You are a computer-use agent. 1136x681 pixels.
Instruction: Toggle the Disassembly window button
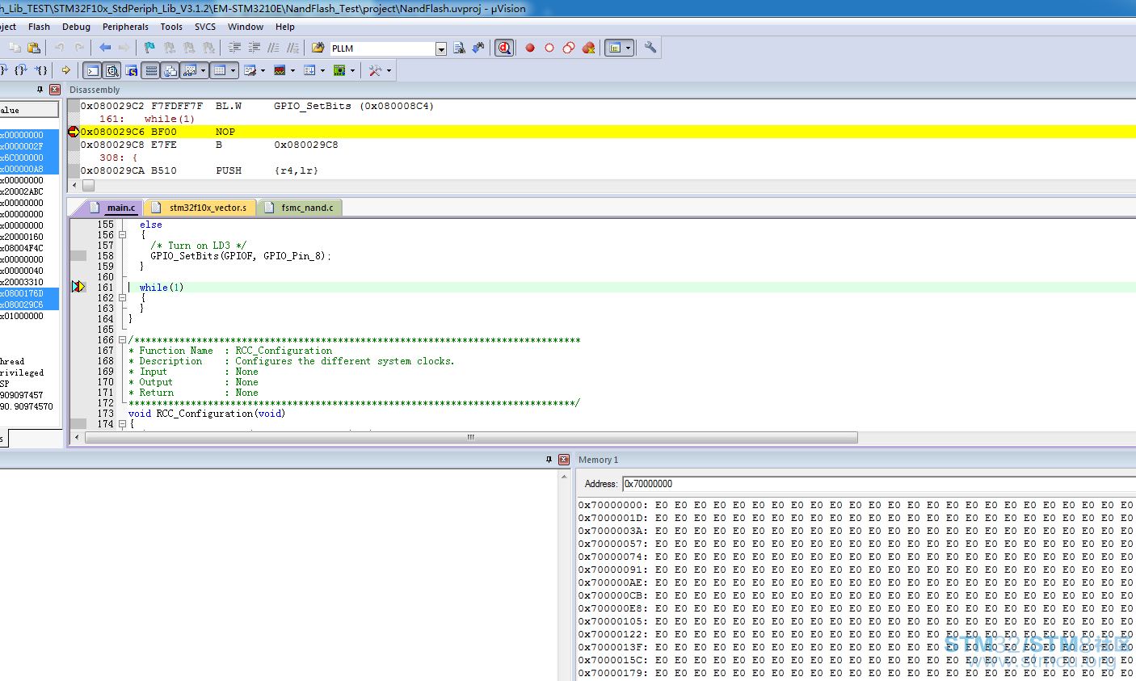point(111,70)
